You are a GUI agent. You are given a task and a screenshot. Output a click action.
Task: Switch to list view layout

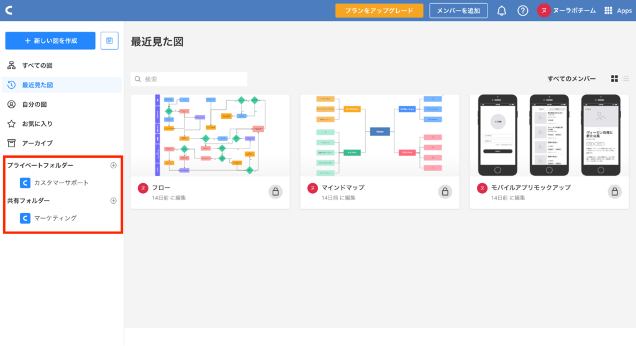[x=625, y=79]
